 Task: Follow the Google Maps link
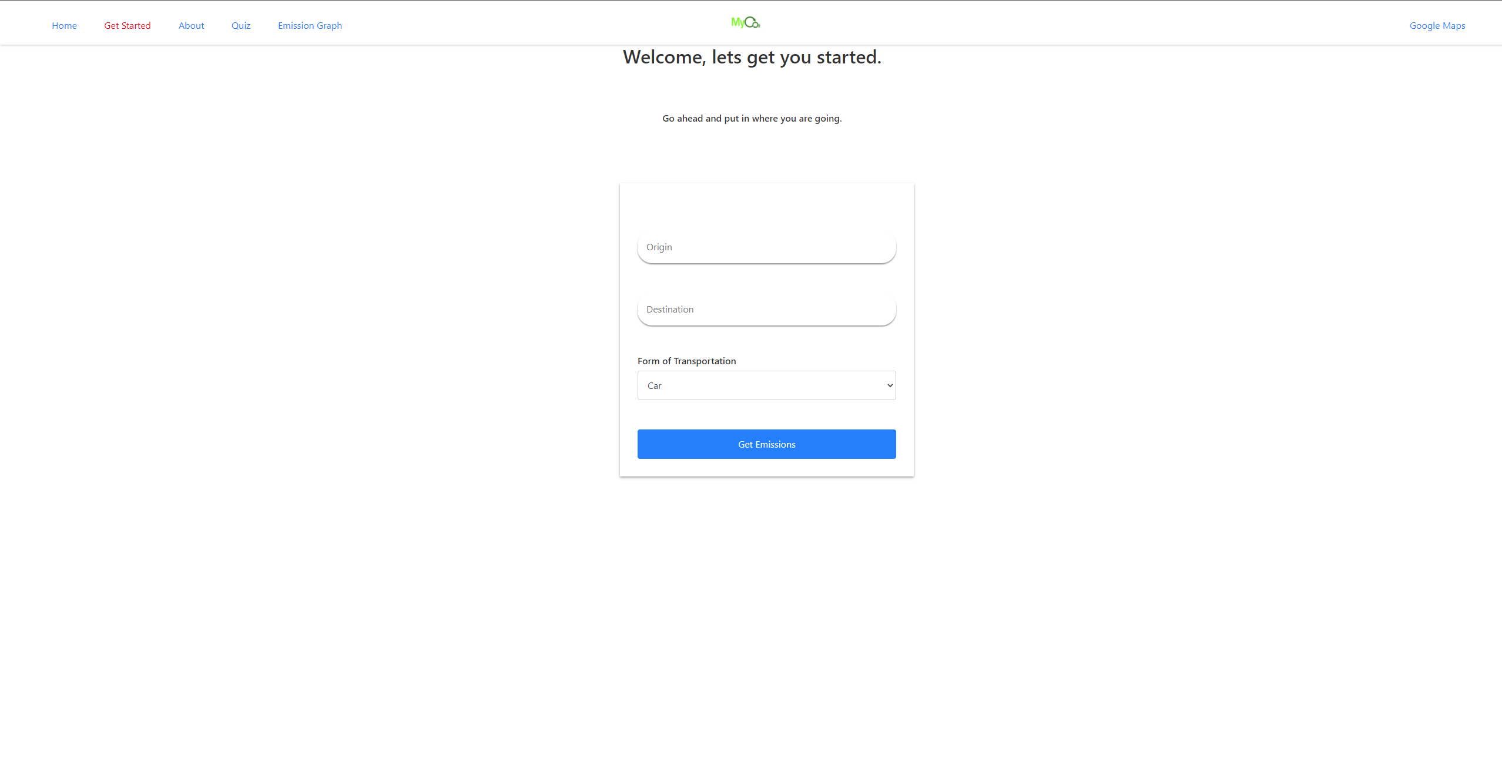click(x=1437, y=25)
